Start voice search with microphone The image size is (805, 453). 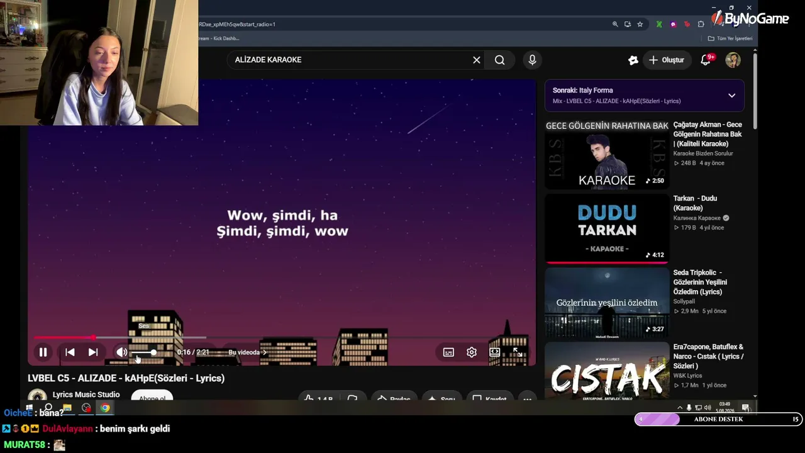(532, 60)
